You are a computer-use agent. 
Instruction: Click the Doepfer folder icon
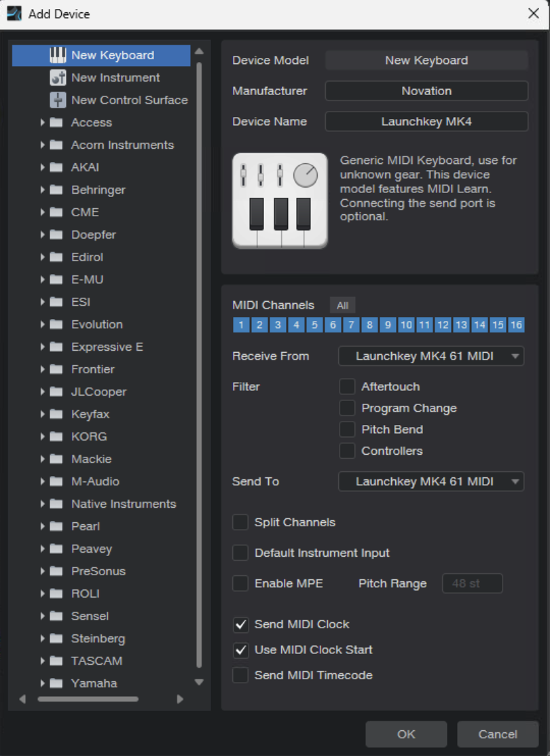tap(56, 235)
